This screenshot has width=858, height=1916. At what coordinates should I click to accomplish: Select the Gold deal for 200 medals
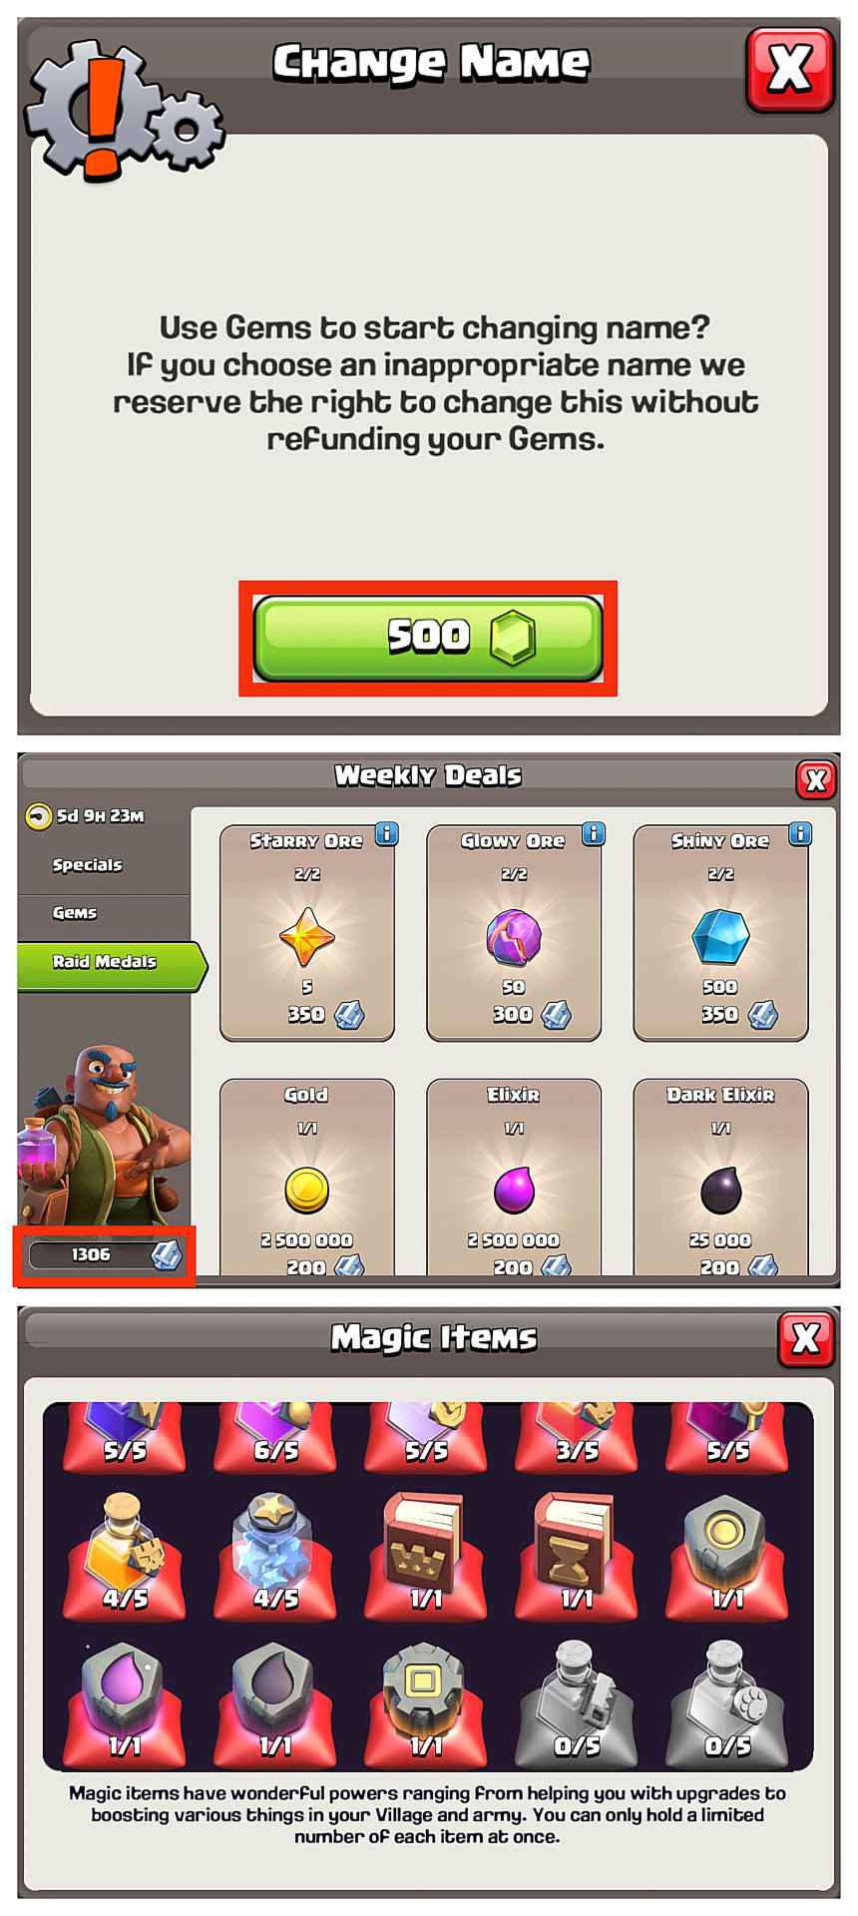point(306,1178)
